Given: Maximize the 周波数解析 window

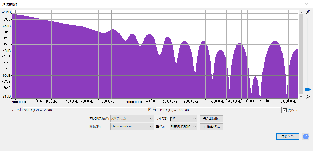Looking at the screenshot, I should (x=294, y=4).
